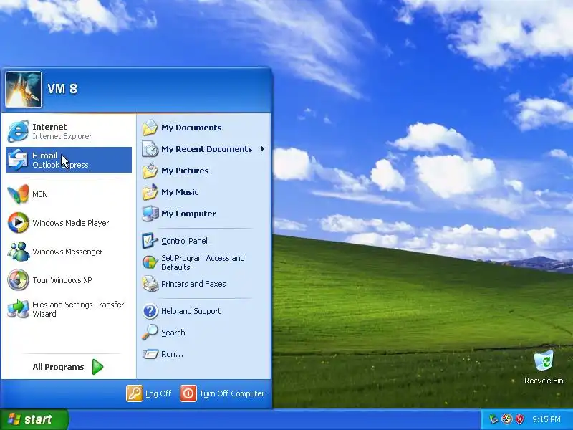Click the VM 8 user name
This screenshot has width=573, height=430.
[x=62, y=88]
